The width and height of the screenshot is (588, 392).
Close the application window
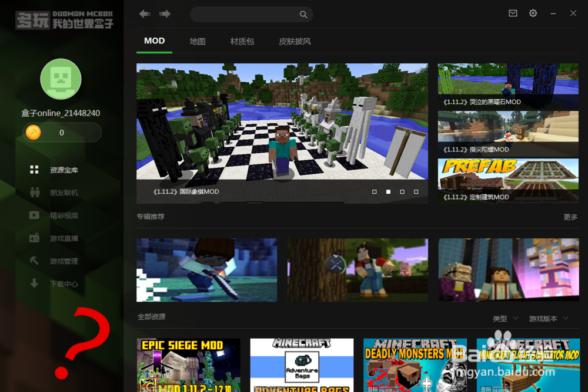coord(573,13)
